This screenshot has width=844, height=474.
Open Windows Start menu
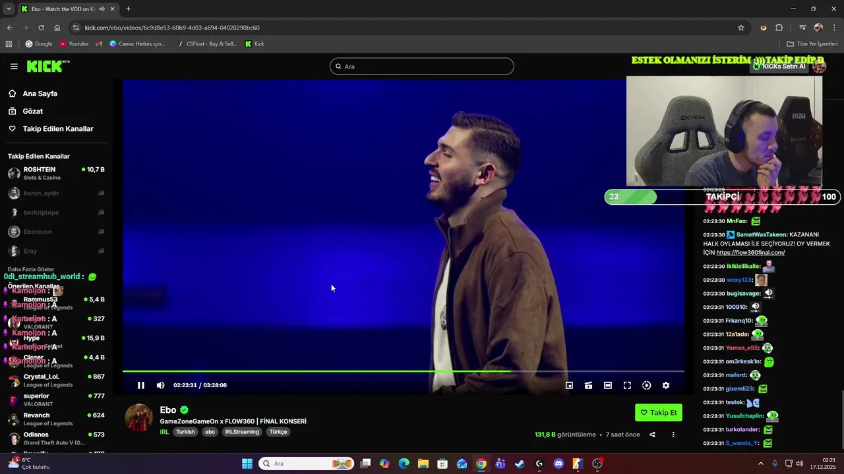(247, 463)
